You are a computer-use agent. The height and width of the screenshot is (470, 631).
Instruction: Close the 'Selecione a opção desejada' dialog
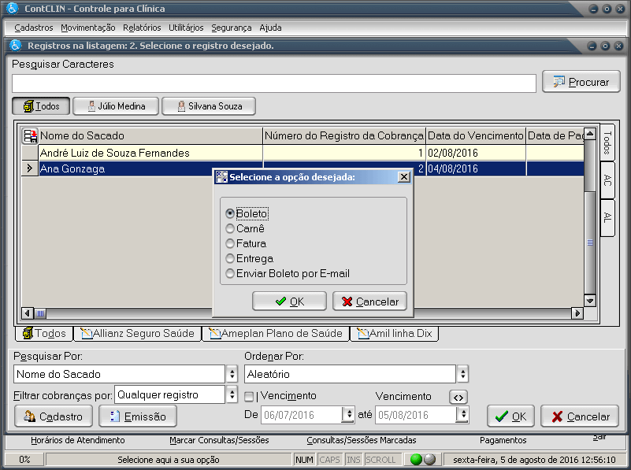click(403, 177)
